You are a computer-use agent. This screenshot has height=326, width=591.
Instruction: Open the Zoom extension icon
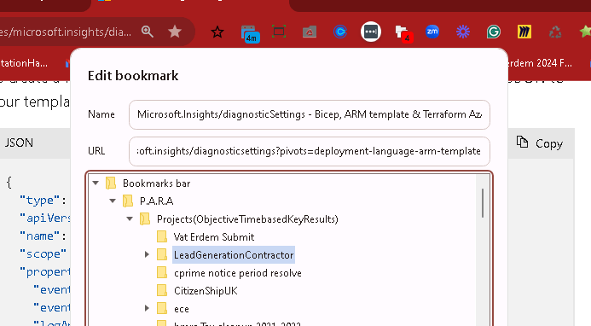[432, 32]
